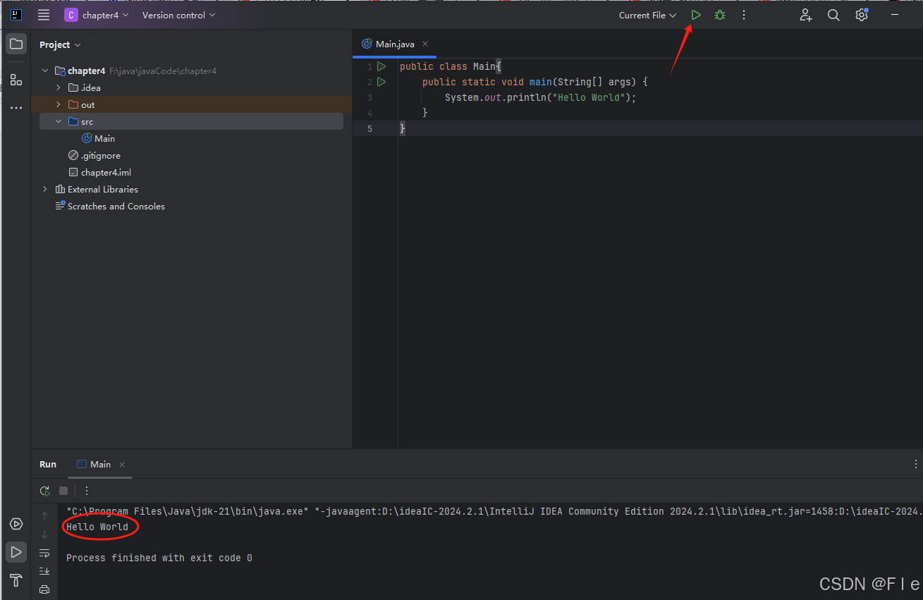Open IDE settings gear icon
Viewport: 923px width, 600px height.
(x=861, y=15)
